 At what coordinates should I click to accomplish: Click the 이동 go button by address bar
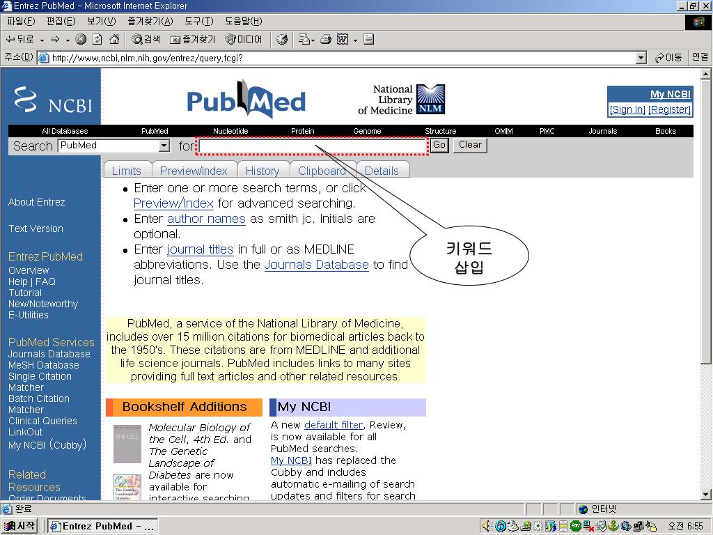click(x=668, y=57)
